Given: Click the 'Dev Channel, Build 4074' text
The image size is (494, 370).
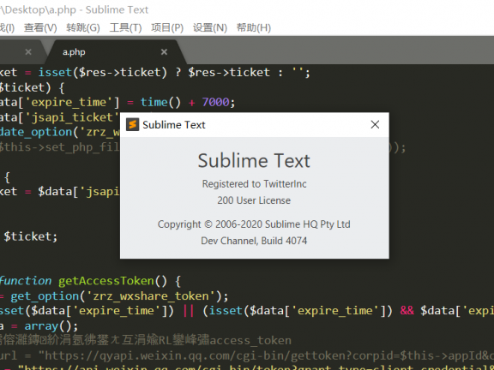Looking at the screenshot, I should [x=254, y=241].
